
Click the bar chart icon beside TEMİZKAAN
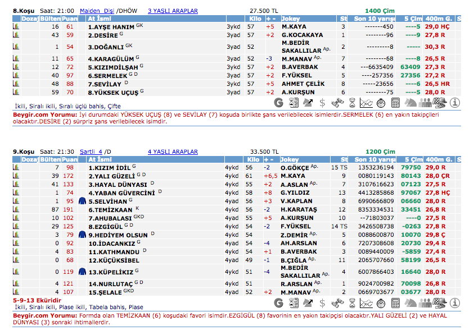16,209
